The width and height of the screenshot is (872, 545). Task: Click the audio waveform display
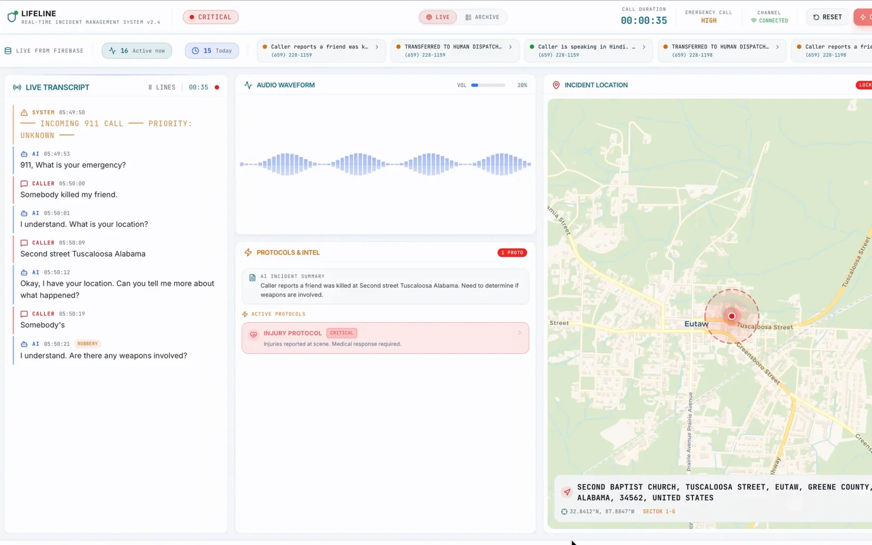click(385, 164)
